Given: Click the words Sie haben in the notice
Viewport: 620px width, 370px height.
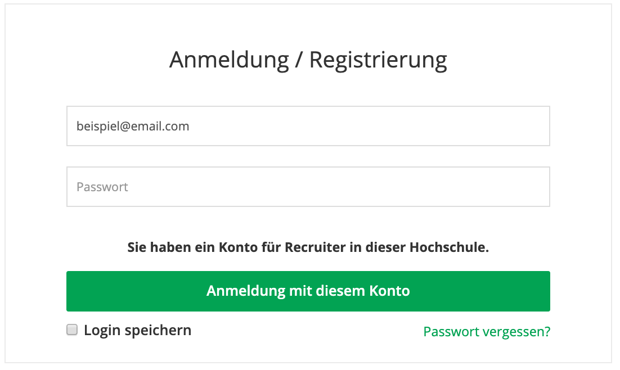Looking at the screenshot, I should (155, 247).
